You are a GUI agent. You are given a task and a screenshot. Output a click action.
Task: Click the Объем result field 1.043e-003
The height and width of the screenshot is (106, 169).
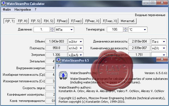[x=56, y=41]
